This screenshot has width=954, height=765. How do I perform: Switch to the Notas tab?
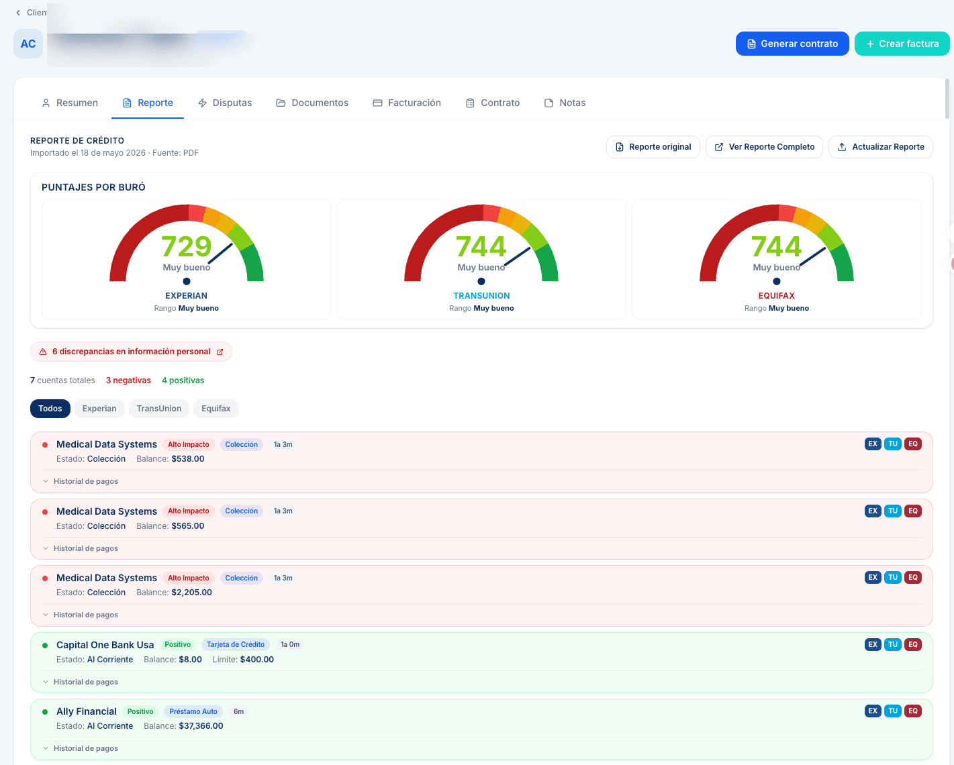[x=565, y=103]
